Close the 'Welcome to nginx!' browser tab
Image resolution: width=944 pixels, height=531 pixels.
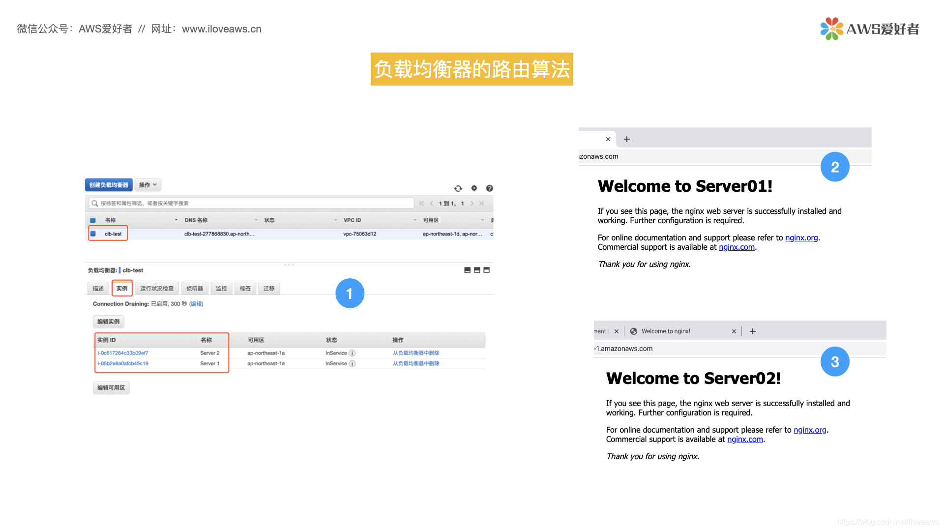(x=734, y=331)
